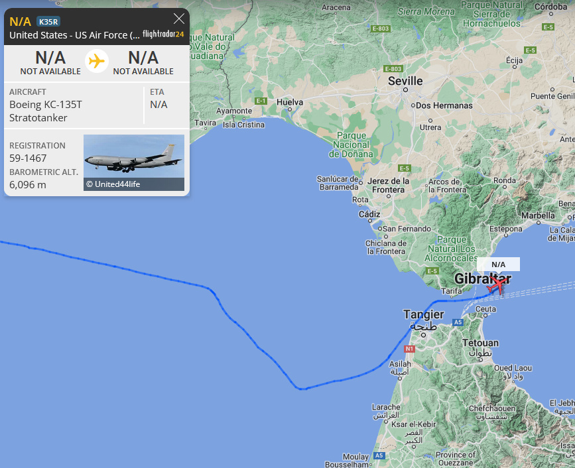Screen dimensions: 575x468
Task: Click the A5 highway shield near Ceuta
Action: 458,323
